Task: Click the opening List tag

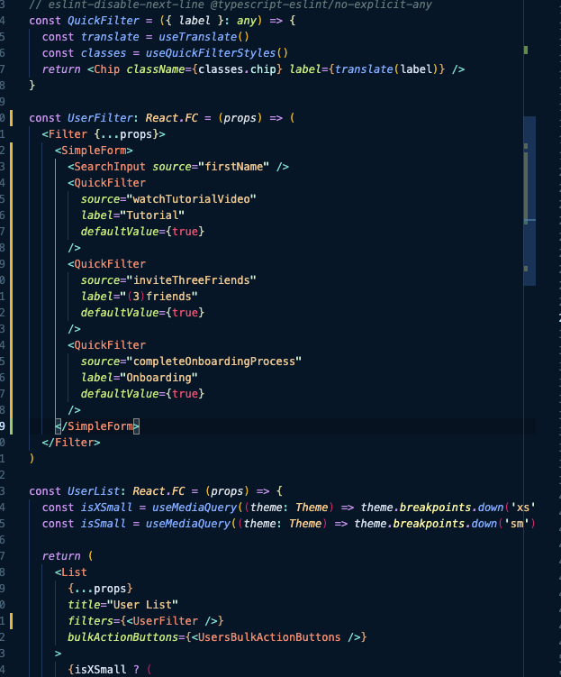Action: coord(71,572)
